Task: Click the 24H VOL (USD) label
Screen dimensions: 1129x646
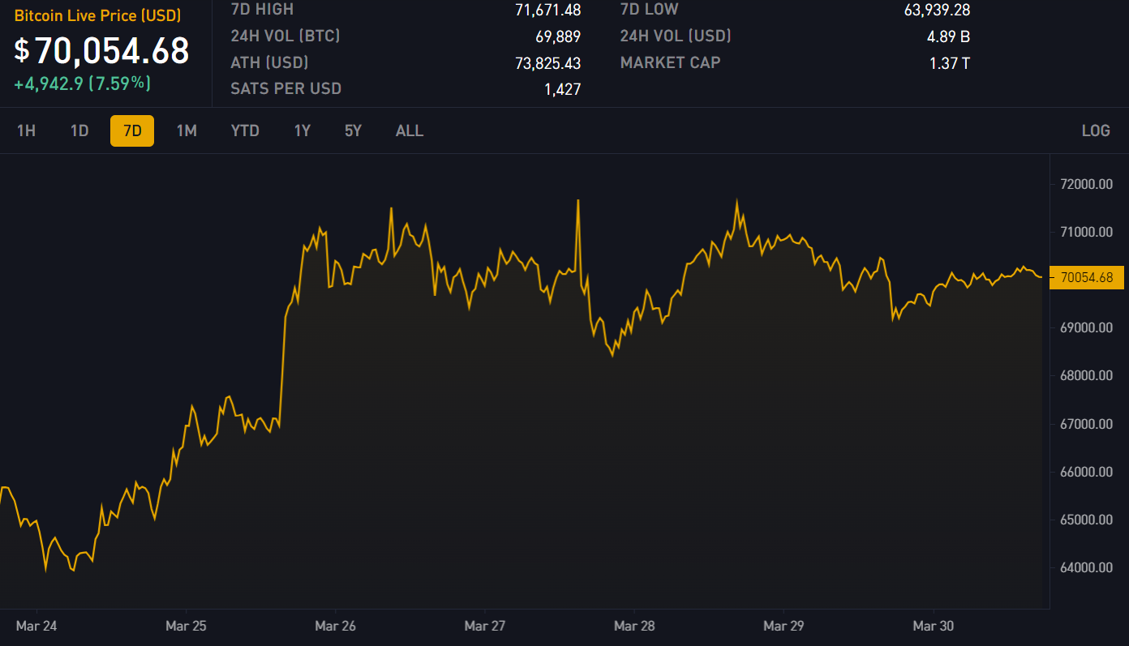Action: (x=676, y=36)
